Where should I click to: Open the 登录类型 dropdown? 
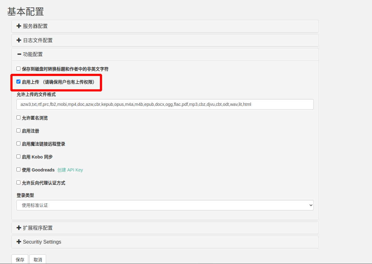click(165, 205)
